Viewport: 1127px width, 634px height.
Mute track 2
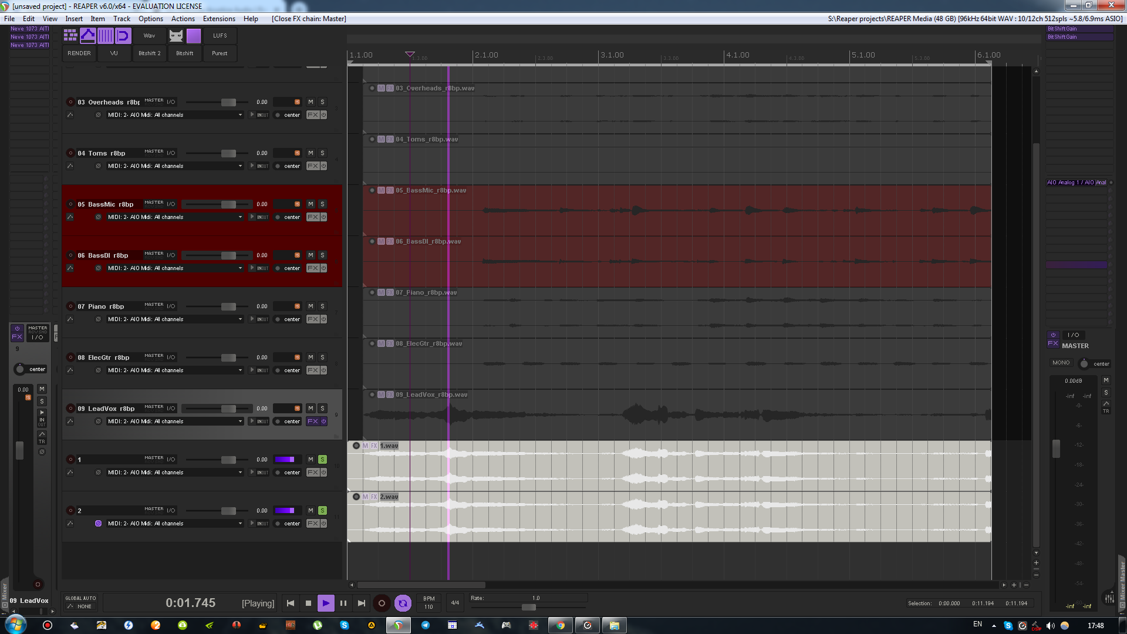click(311, 511)
